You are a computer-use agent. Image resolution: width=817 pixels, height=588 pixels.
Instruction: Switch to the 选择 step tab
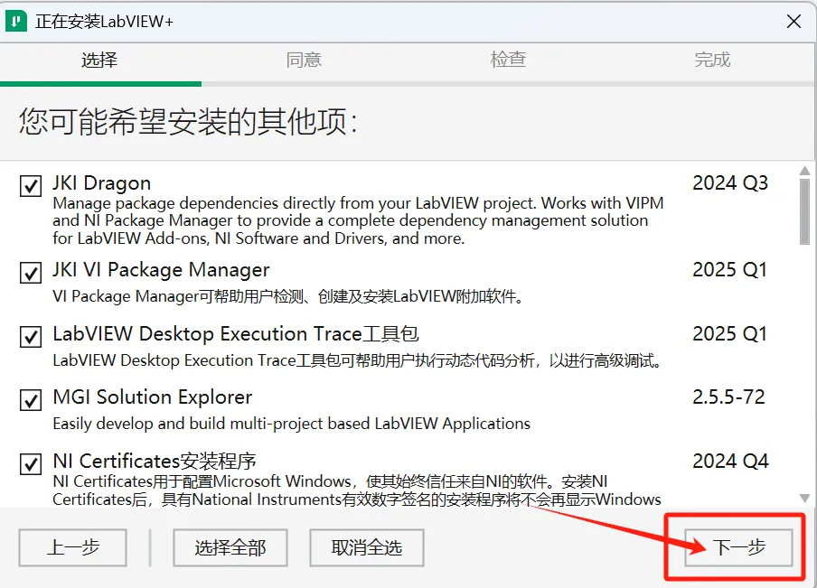99,60
